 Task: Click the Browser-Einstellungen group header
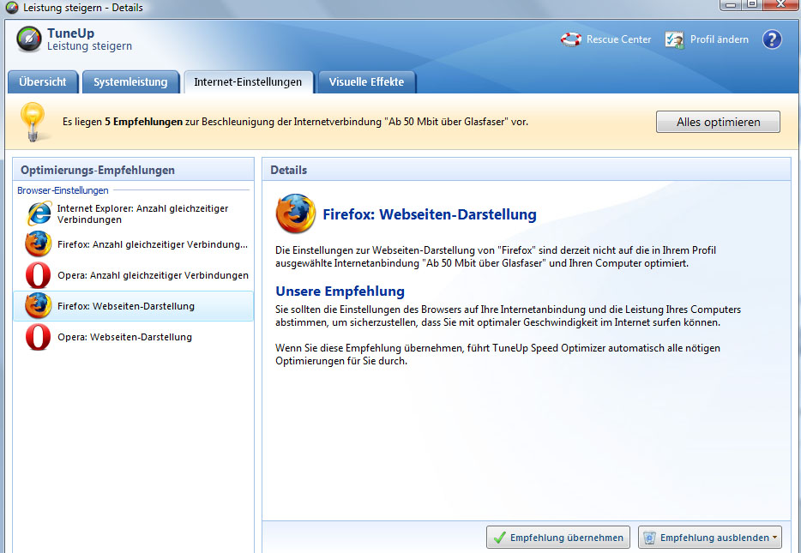click(63, 190)
